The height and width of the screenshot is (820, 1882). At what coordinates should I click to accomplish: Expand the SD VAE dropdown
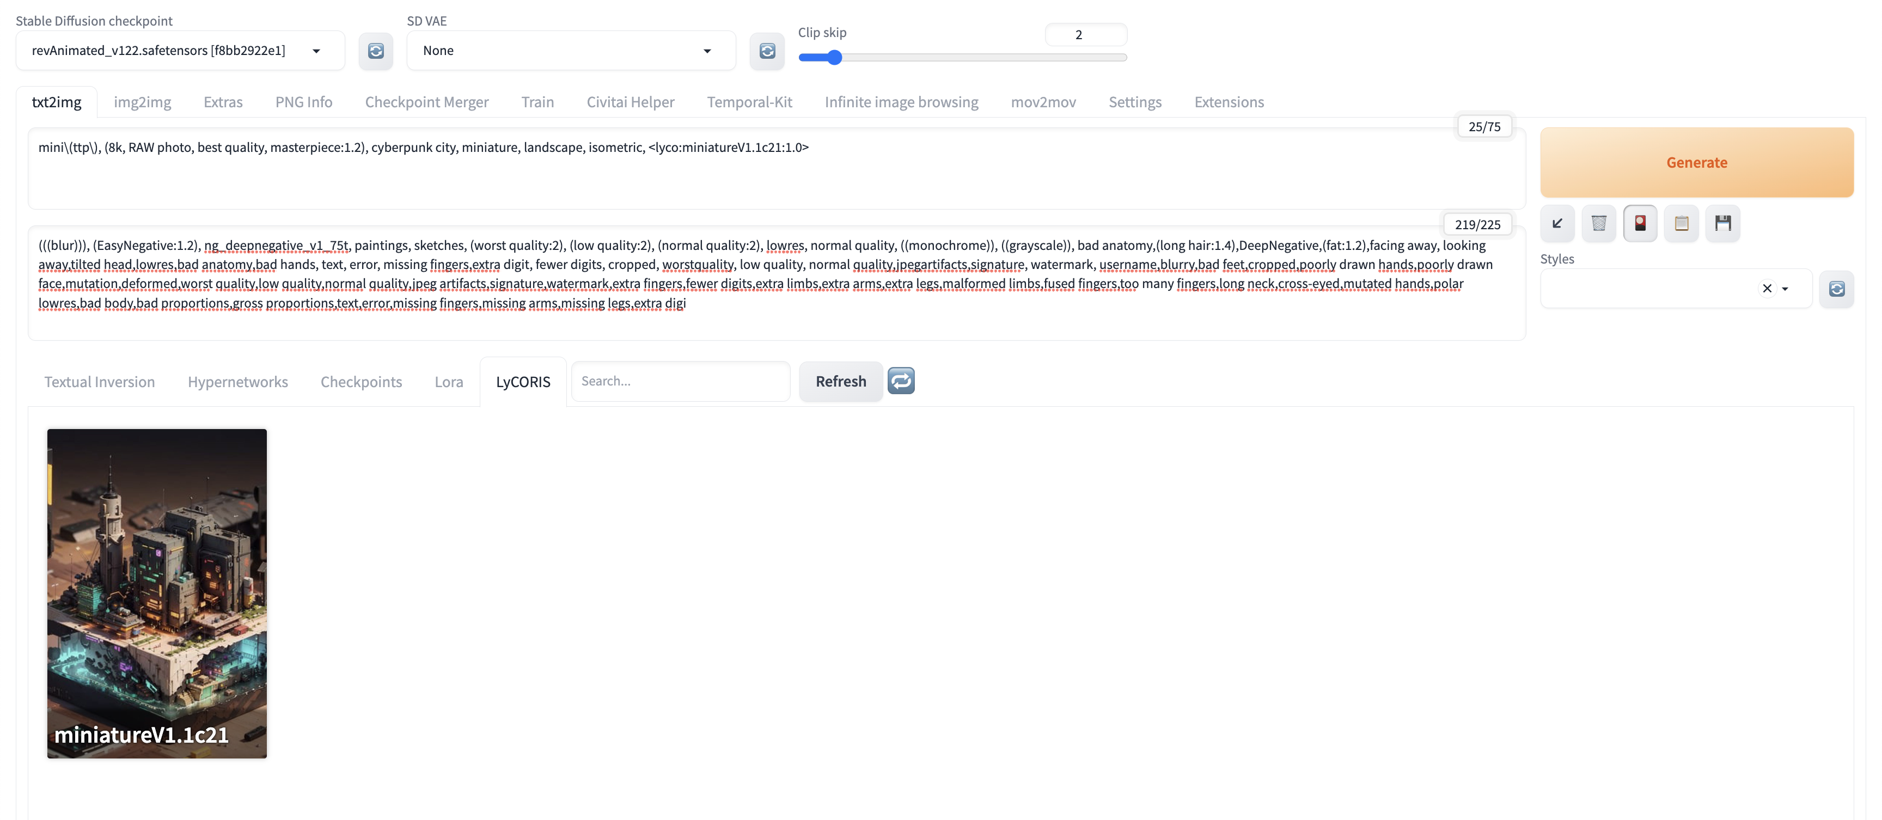[706, 51]
